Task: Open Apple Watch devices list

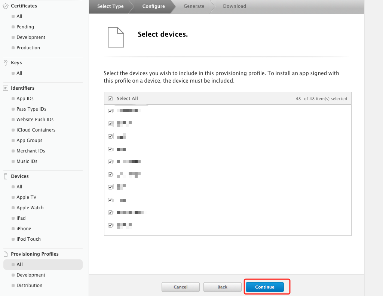Action: [30, 208]
